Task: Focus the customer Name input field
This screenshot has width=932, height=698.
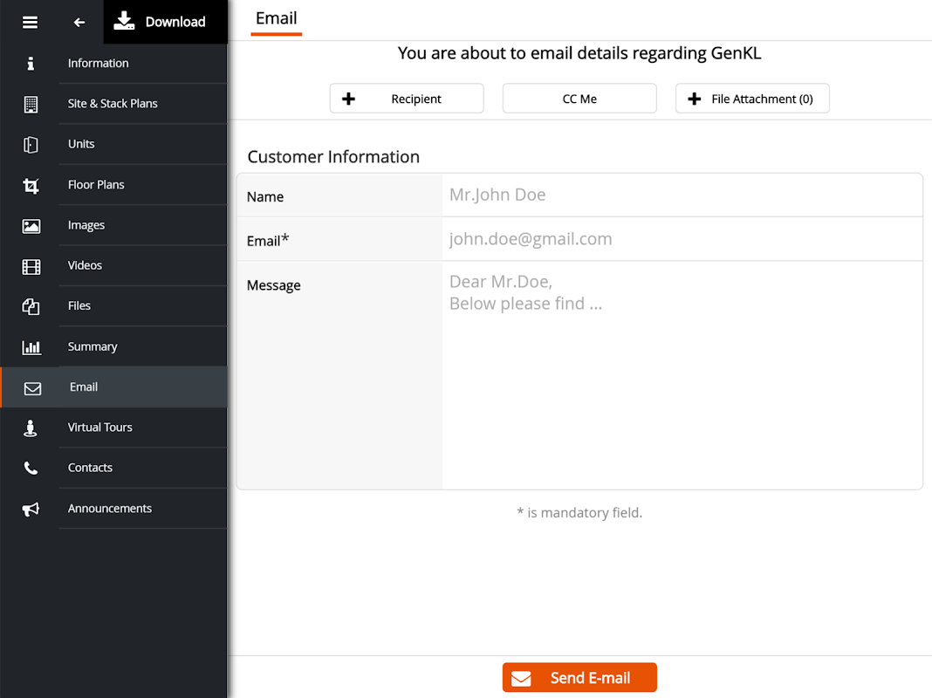Action: [681, 195]
